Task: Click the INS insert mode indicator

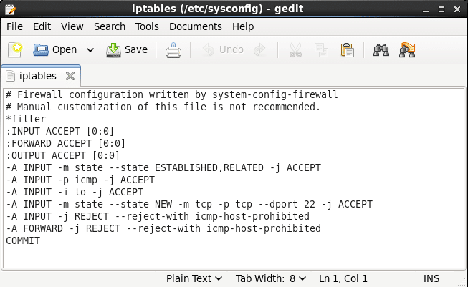Action: 431,278
